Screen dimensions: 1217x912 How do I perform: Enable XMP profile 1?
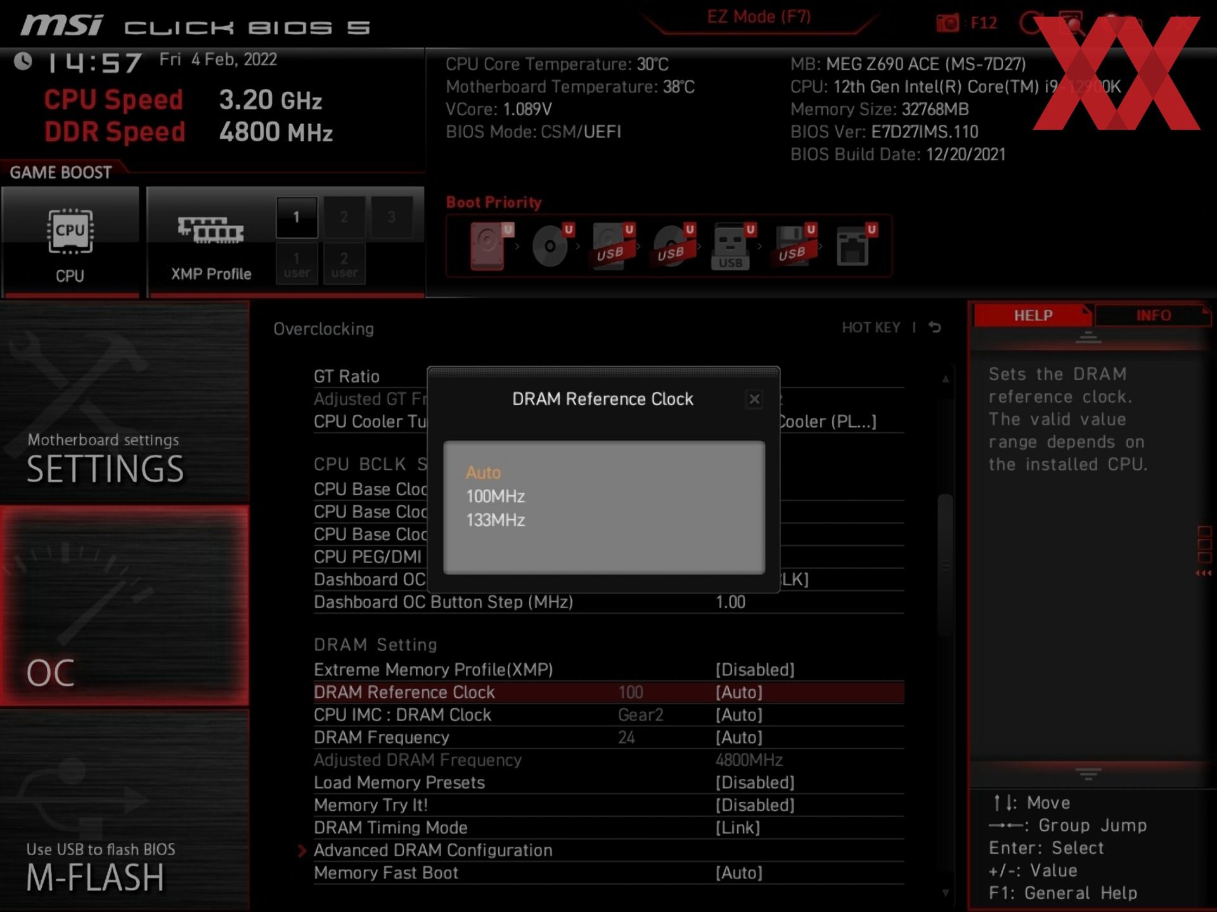point(296,217)
